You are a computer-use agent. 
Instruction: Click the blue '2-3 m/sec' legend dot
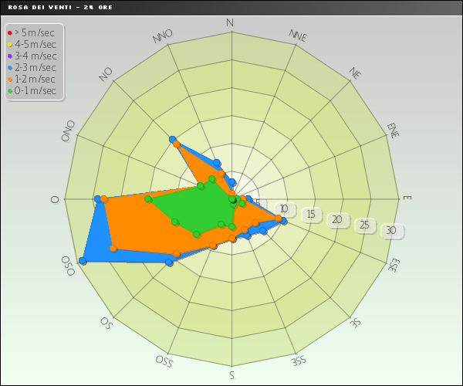(9, 67)
